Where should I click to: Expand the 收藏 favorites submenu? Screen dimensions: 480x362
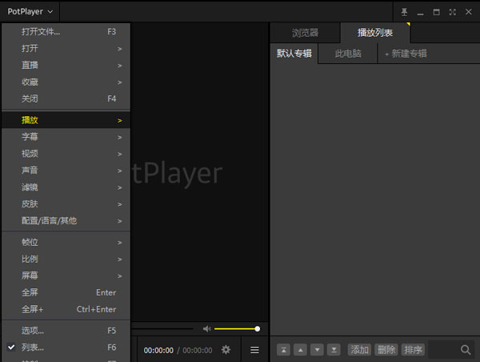click(66, 82)
